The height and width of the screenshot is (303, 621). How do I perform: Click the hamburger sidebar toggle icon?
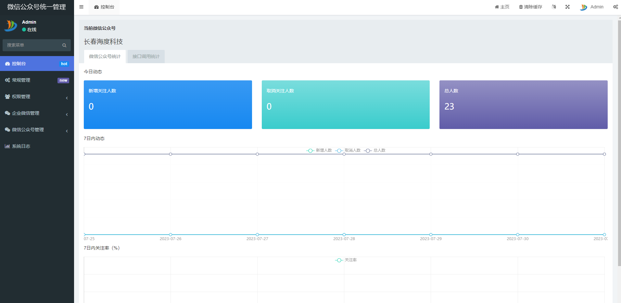point(81,7)
